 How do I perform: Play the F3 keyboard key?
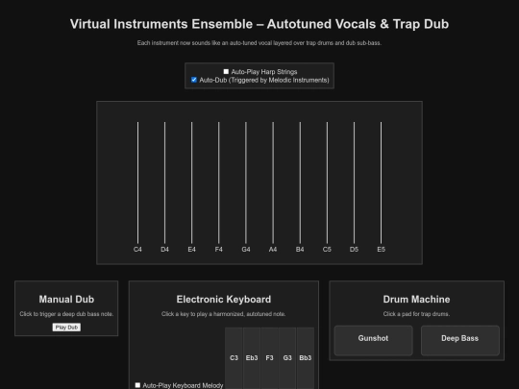click(269, 358)
